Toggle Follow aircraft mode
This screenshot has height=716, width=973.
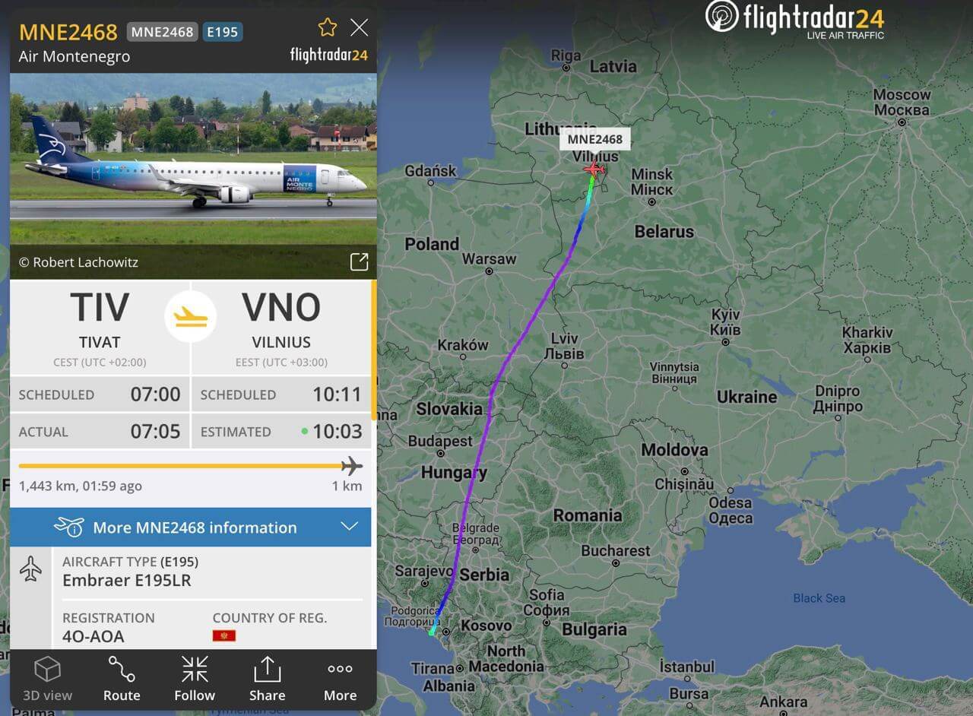pos(195,679)
